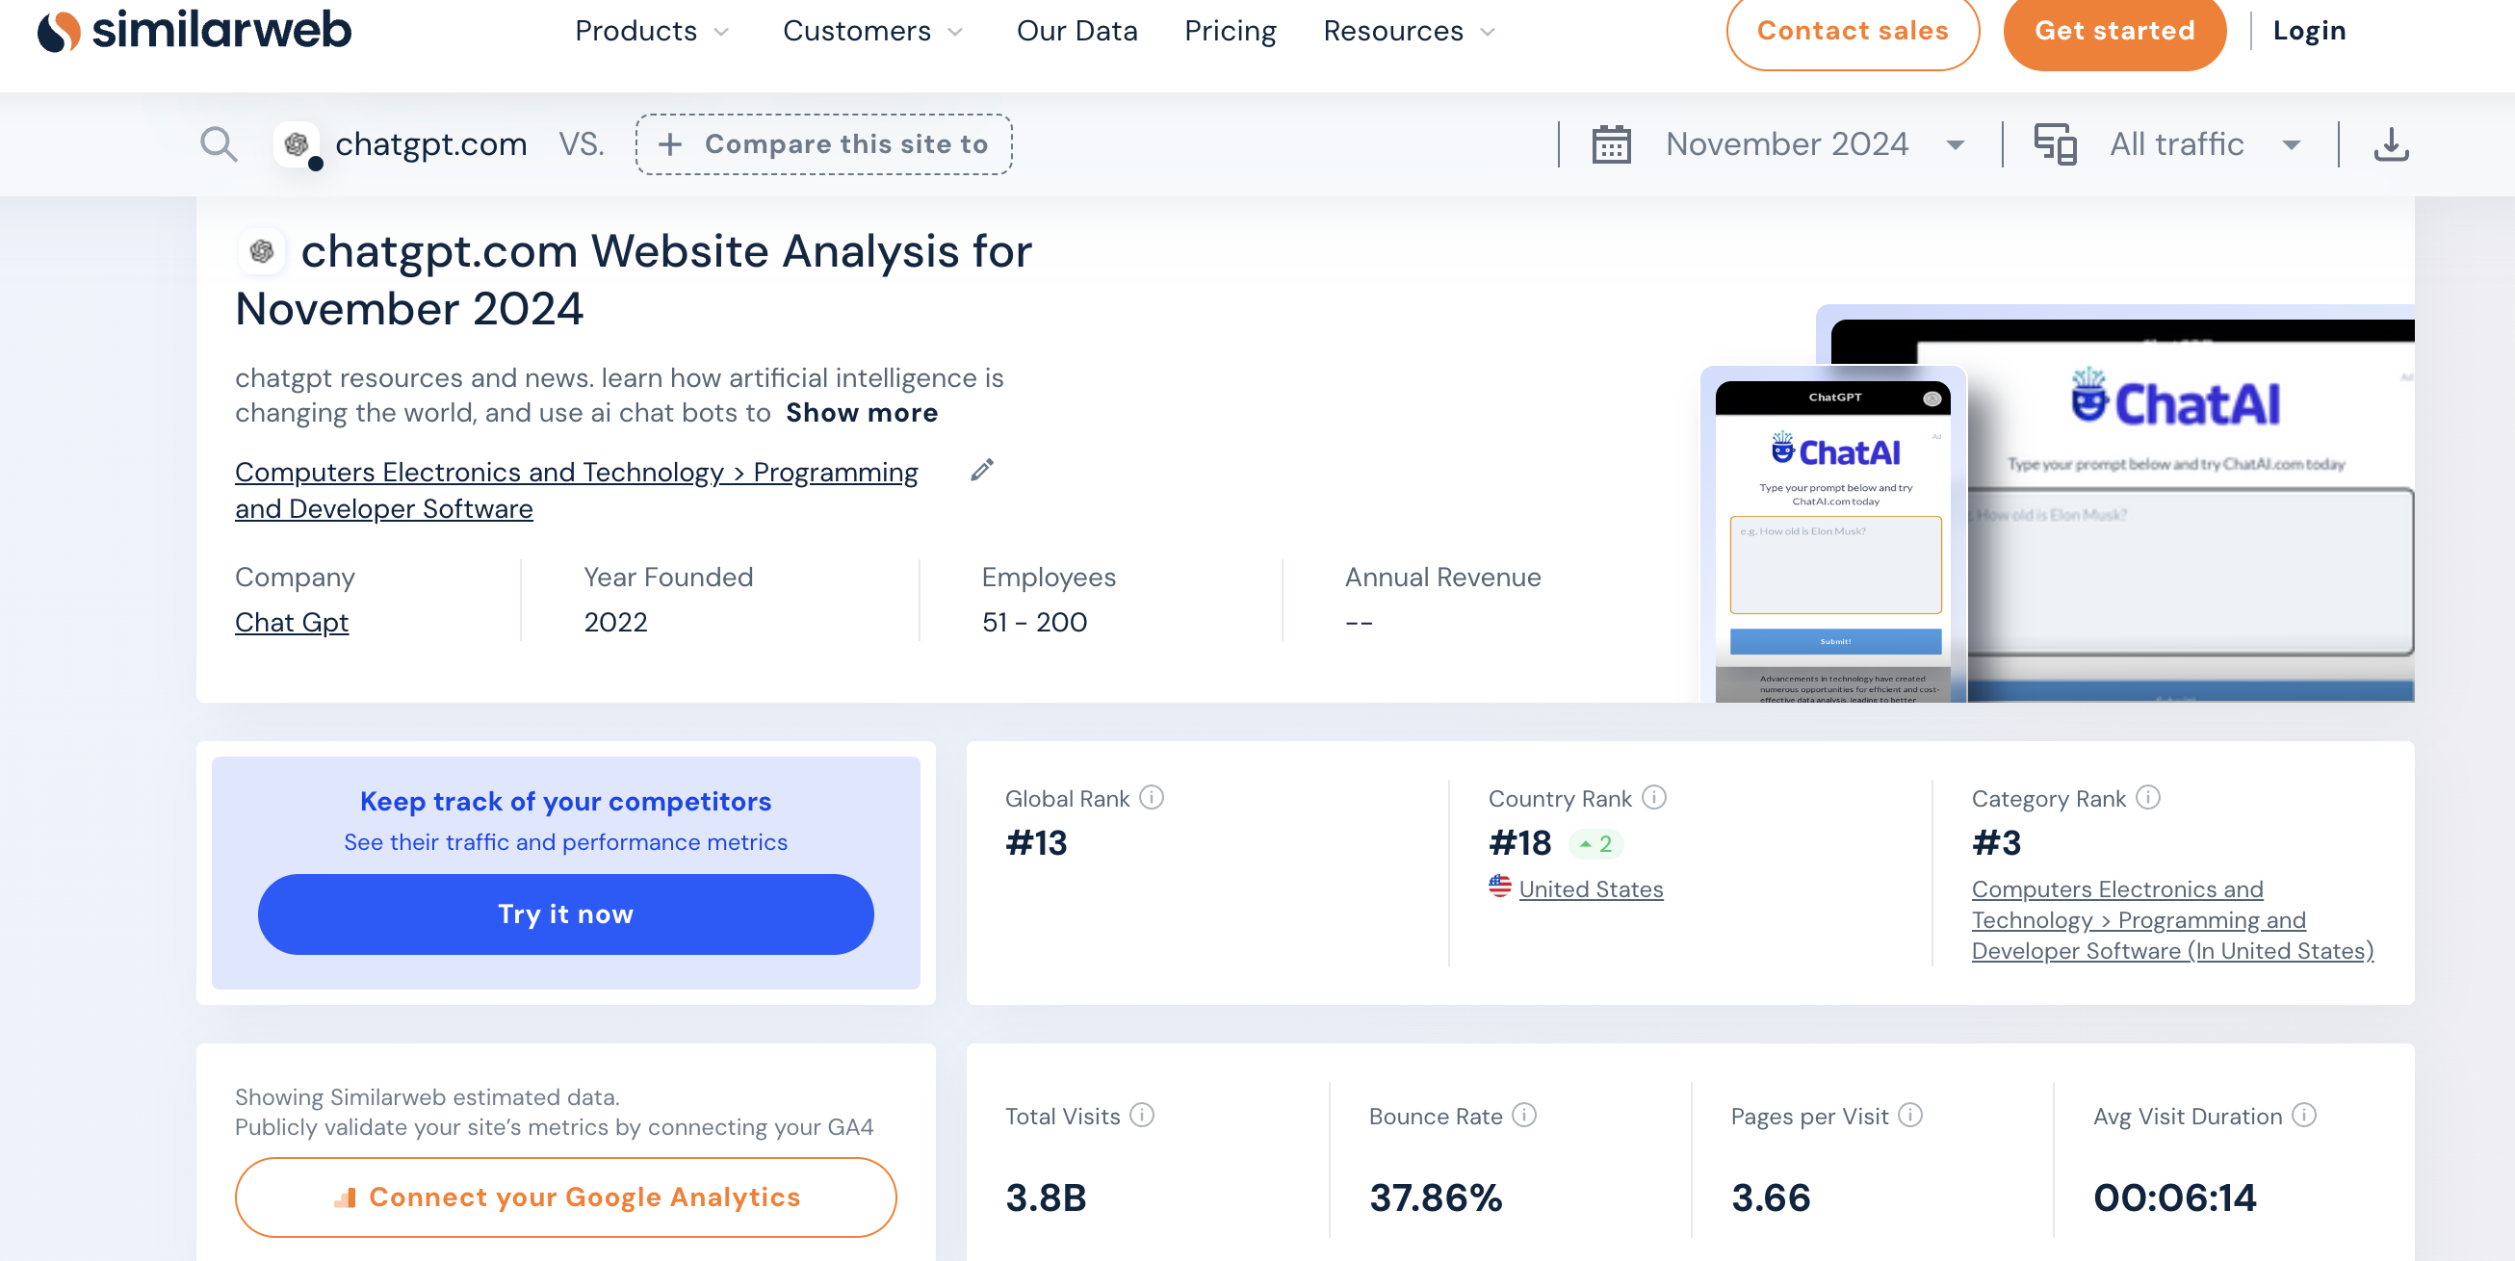2515x1261 pixels.
Task: Click the Similarweb logo
Action: 194,29
